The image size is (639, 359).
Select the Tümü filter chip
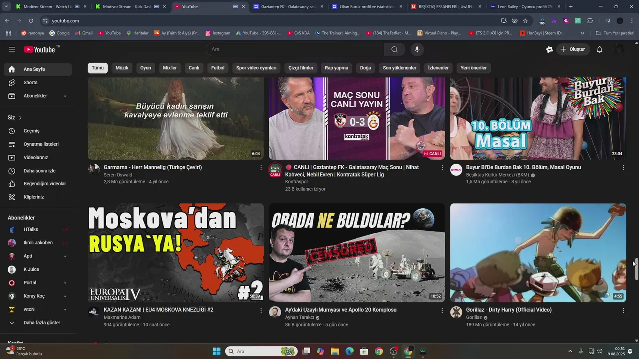pyautogui.click(x=98, y=68)
